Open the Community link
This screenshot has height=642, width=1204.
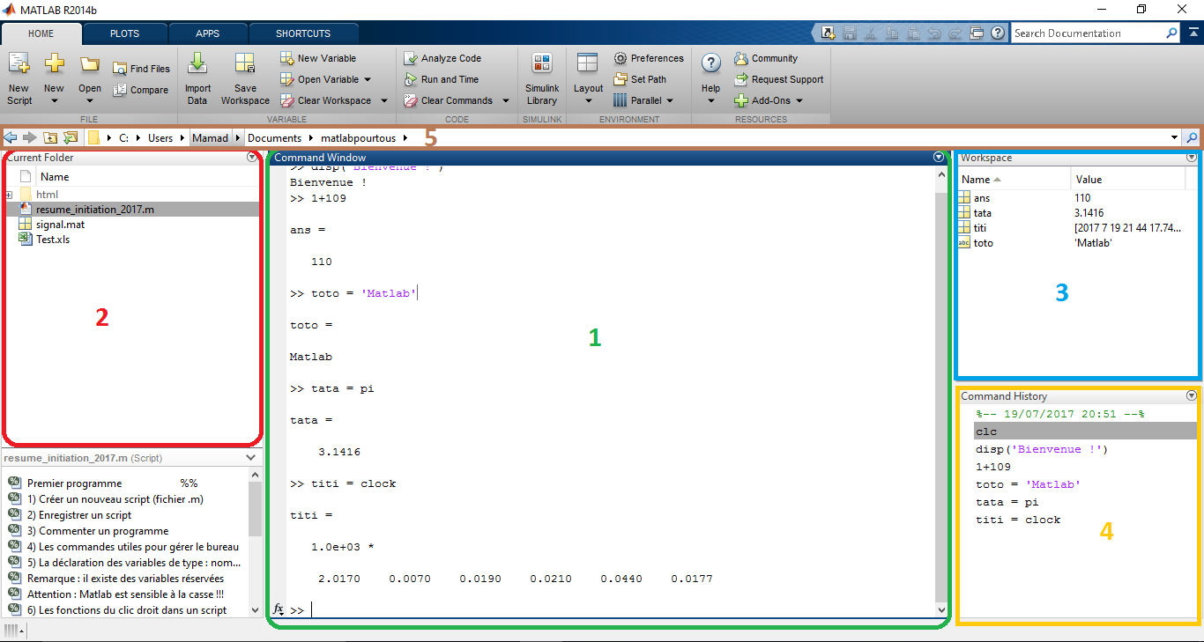(x=766, y=58)
